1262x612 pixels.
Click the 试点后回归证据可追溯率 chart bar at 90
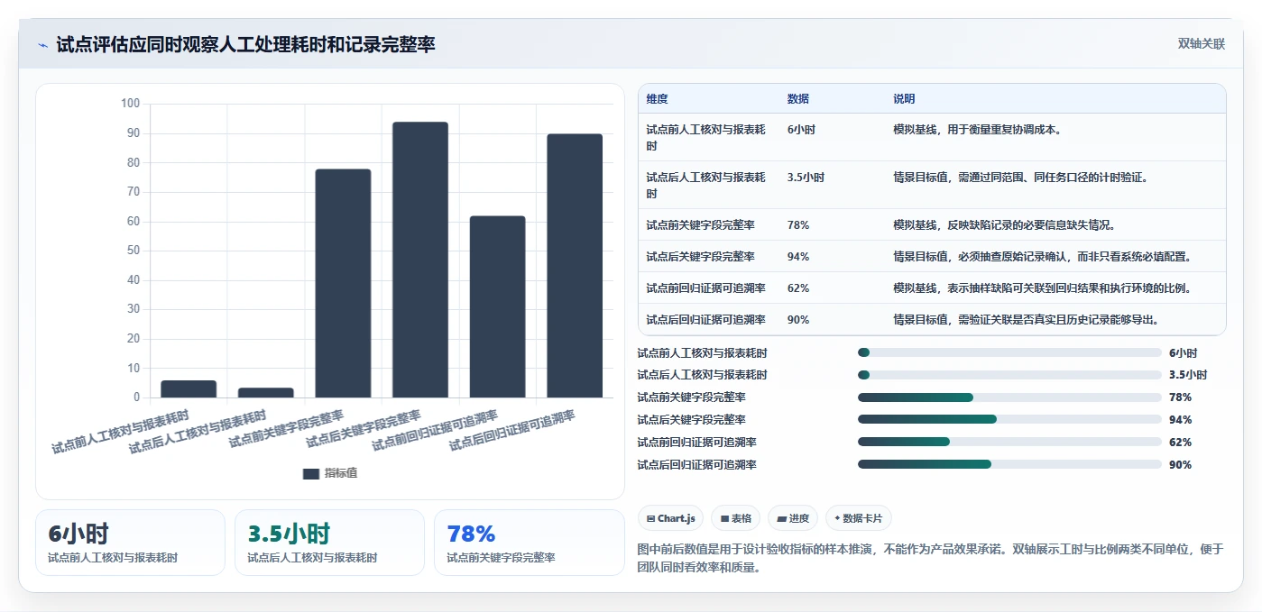pyautogui.click(x=575, y=266)
